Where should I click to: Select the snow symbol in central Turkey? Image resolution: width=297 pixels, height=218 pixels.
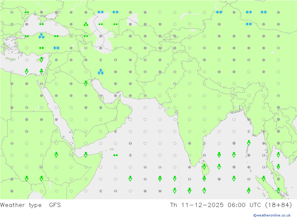pyautogui.click(x=56, y=48)
